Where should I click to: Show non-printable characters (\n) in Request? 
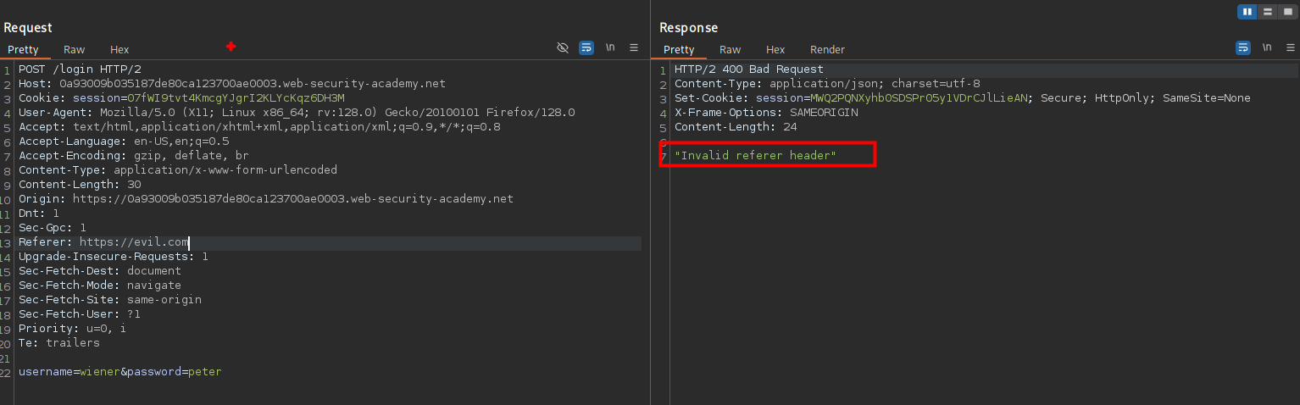(x=610, y=48)
